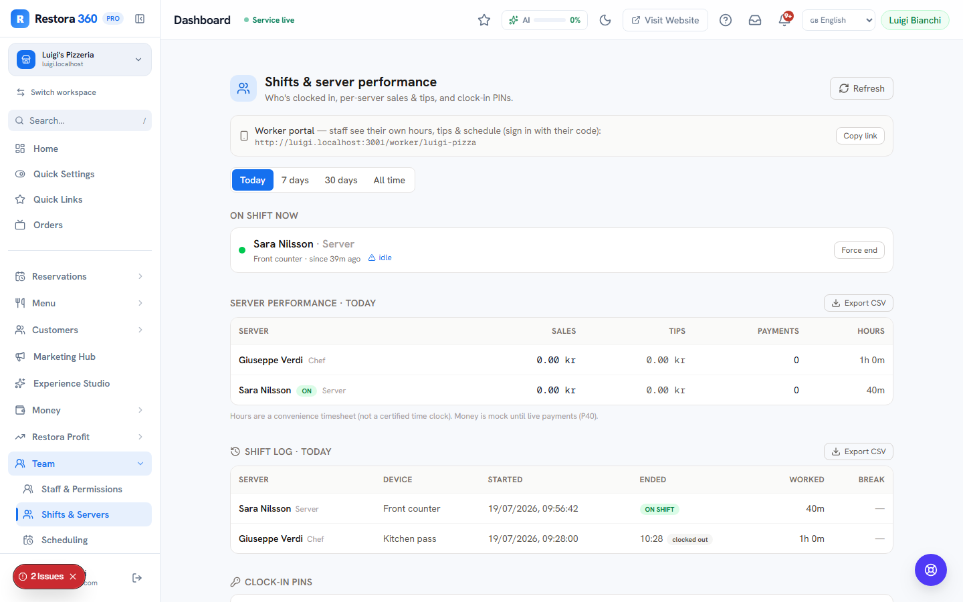This screenshot has width=963, height=602.
Task: Open Quick Links in sidebar
Action: tap(80, 199)
